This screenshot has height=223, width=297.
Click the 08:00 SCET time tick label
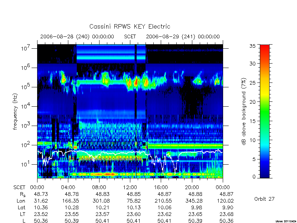point(99,188)
